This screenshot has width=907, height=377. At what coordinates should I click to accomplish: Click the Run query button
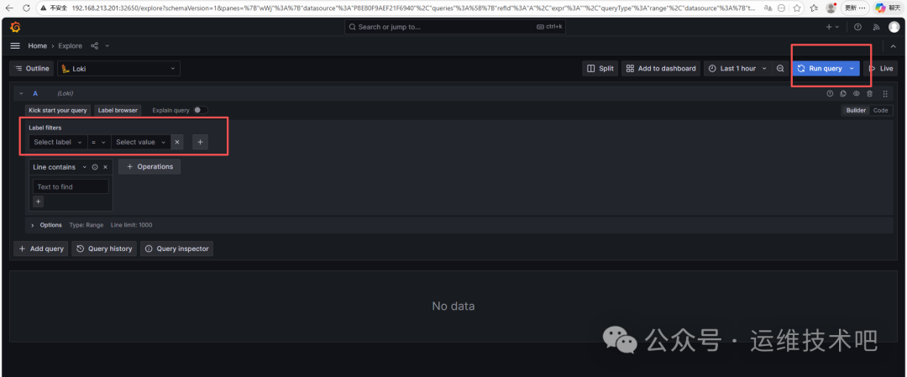tap(819, 68)
